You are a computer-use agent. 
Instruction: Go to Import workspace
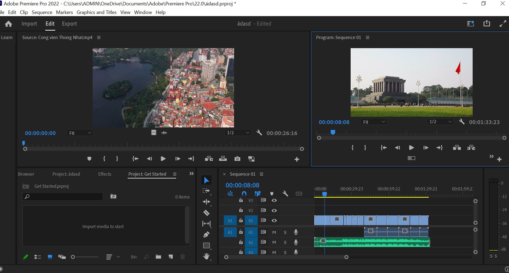[x=29, y=24]
